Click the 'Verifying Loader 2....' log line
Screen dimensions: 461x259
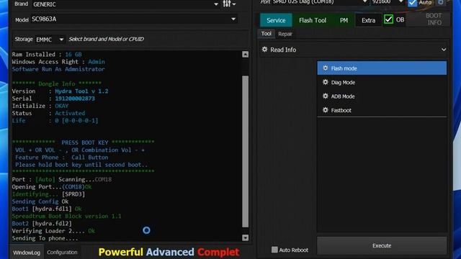point(53,231)
